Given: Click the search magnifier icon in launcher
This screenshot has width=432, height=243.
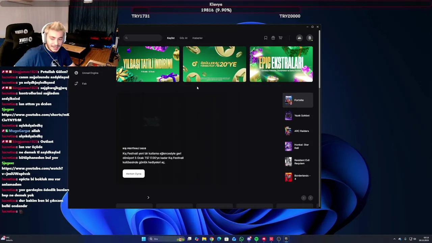Looking at the screenshot, I should 127,38.
